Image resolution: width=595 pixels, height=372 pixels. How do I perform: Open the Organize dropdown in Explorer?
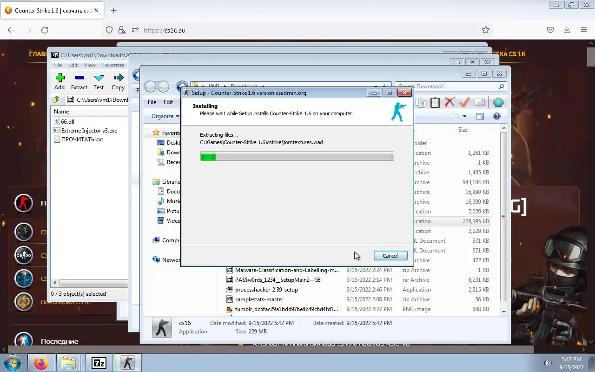[165, 116]
